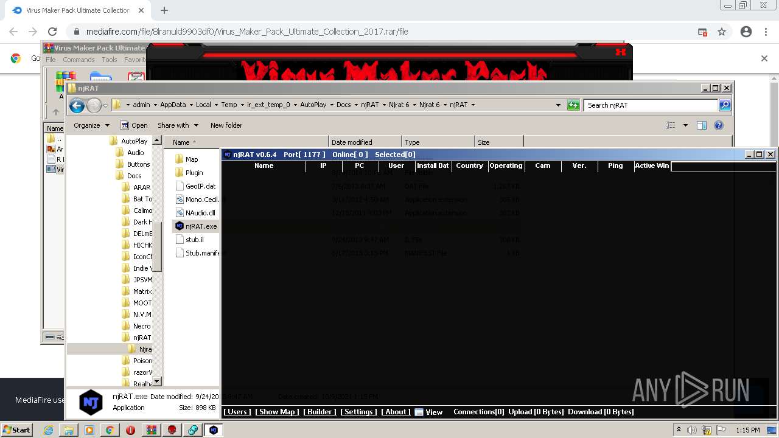Click the clock showing 1:15 PM
The width and height of the screenshot is (779, 438).
point(747,430)
